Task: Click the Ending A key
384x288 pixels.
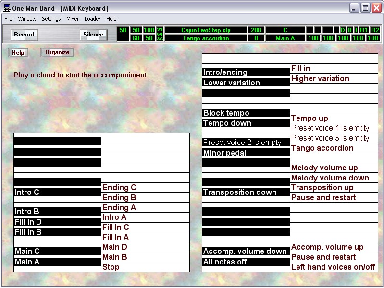Action: [146, 207]
